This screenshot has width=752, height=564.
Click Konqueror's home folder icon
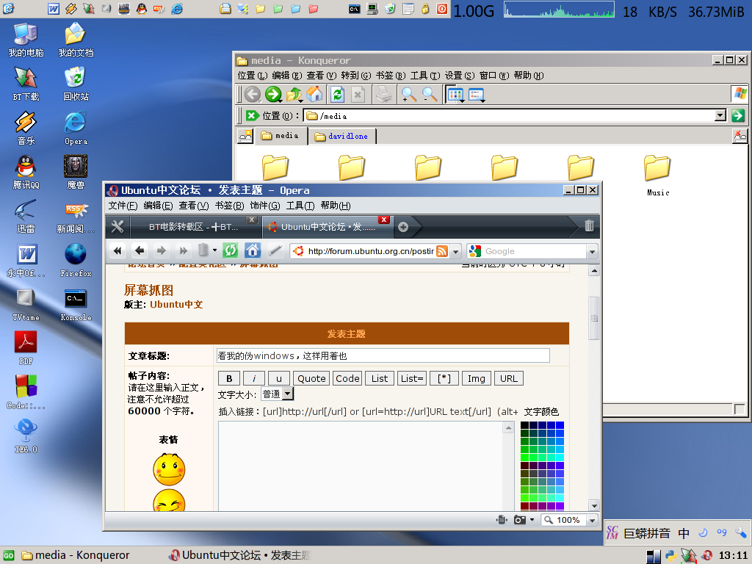coord(314,94)
